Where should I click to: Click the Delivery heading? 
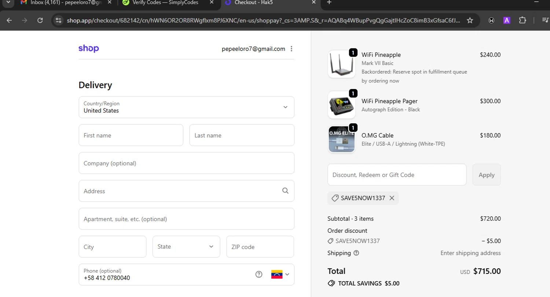pyautogui.click(x=95, y=85)
